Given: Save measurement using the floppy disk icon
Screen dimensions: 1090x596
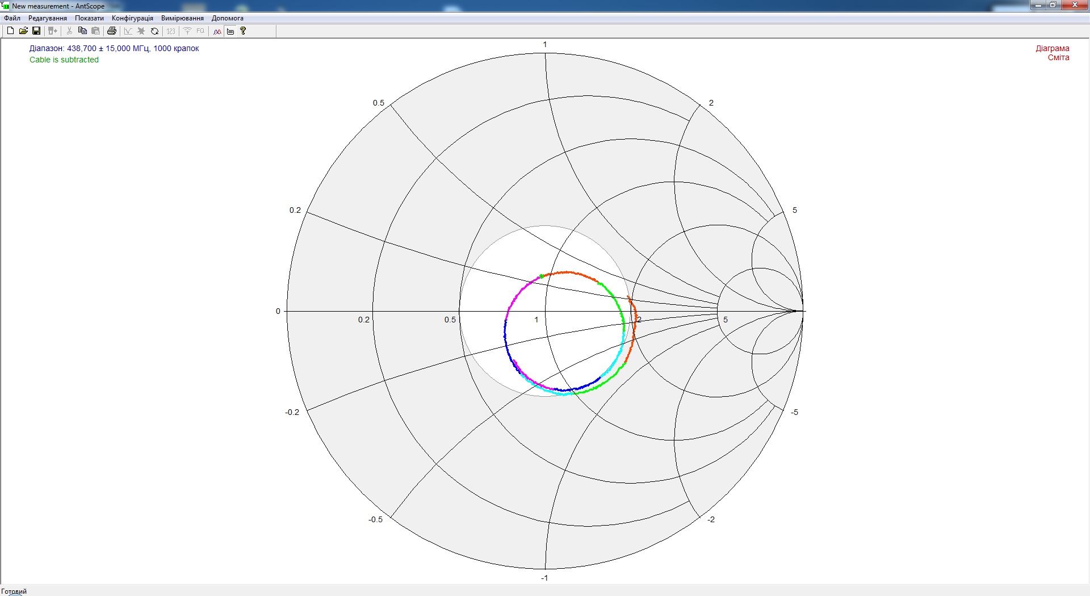Looking at the screenshot, I should point(36,31).
